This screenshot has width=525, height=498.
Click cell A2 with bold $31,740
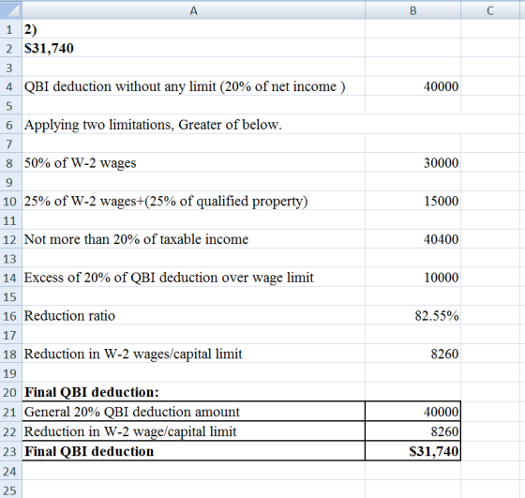click(x=193, y=48)
